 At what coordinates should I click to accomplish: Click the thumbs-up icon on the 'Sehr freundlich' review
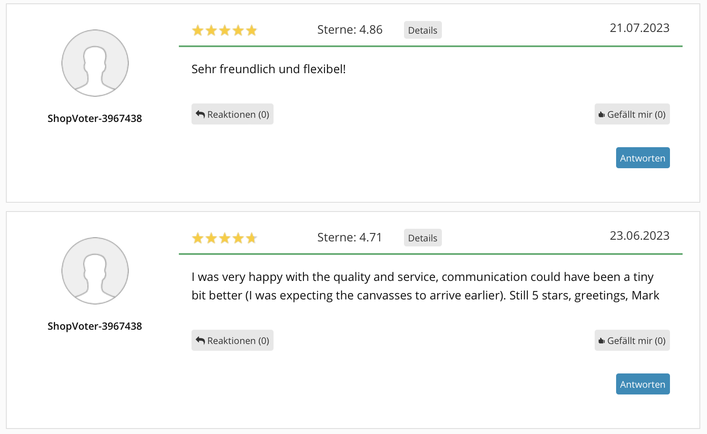pos(602,115)
